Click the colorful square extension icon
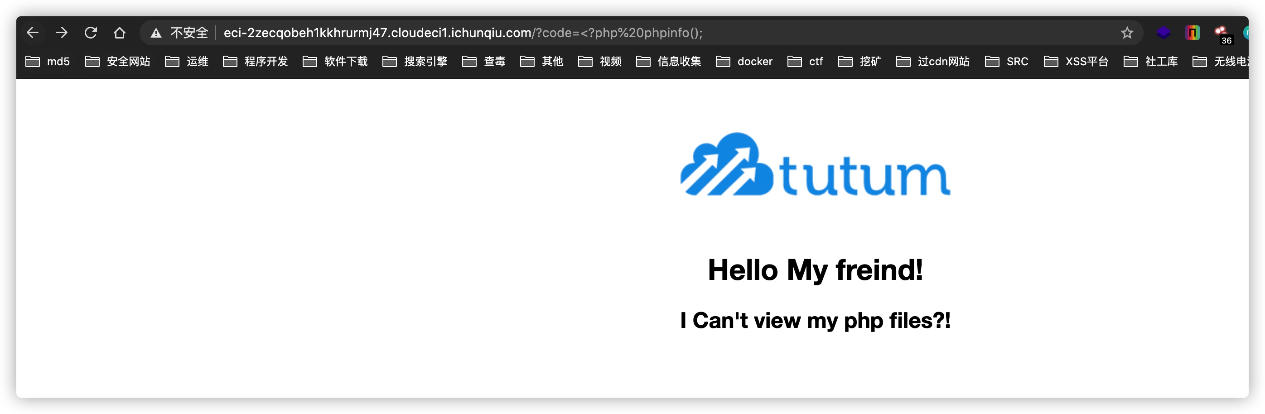Viewport: 1265px width, 414px height. [1192, 33]
